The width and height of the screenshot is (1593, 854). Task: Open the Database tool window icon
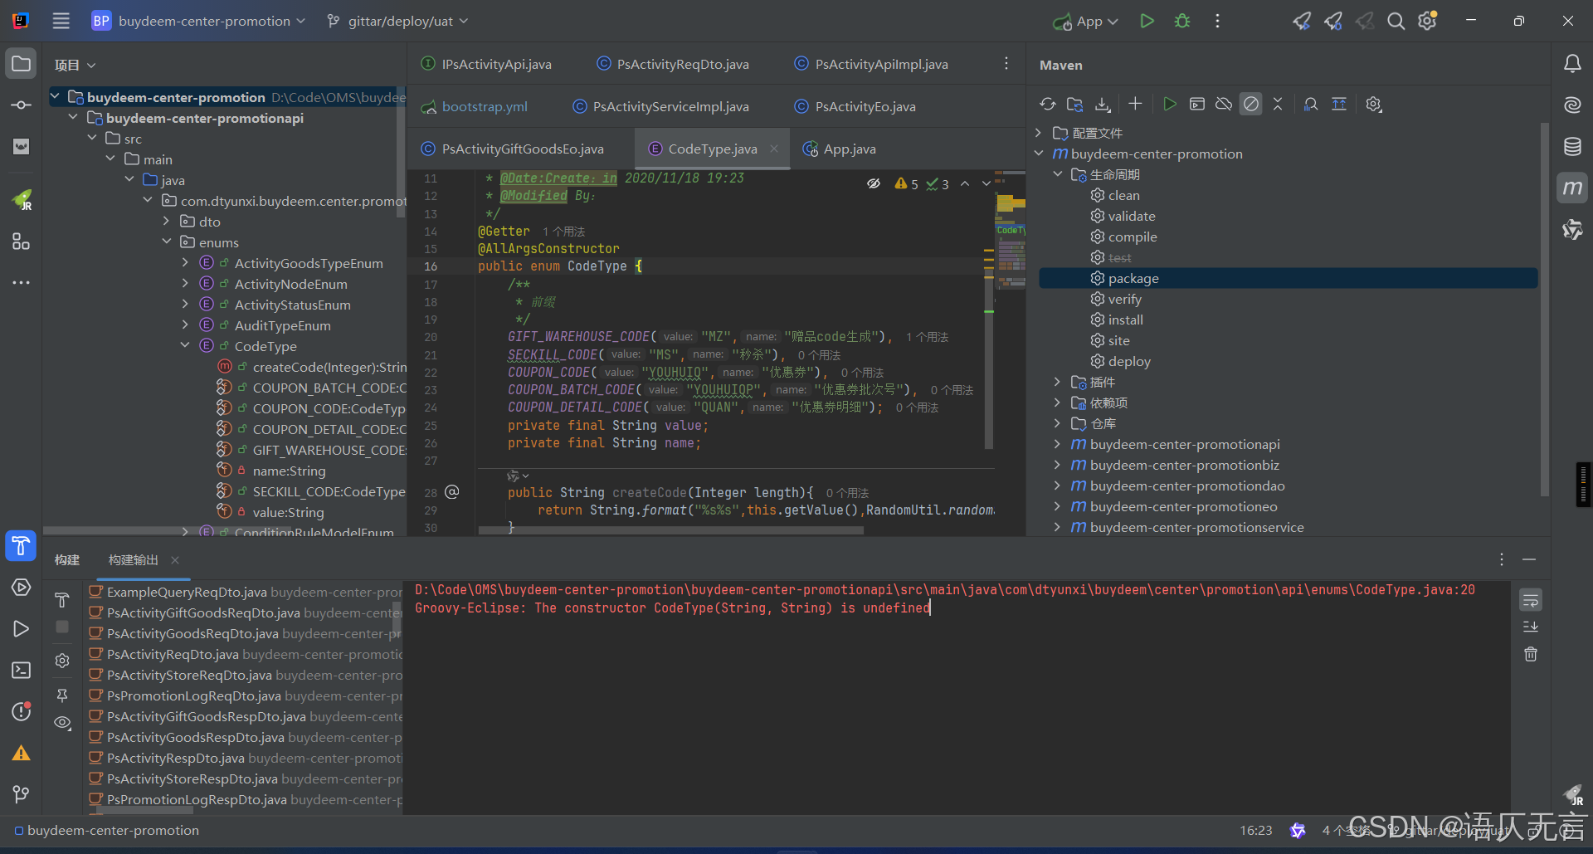(x=1572, y=146)
